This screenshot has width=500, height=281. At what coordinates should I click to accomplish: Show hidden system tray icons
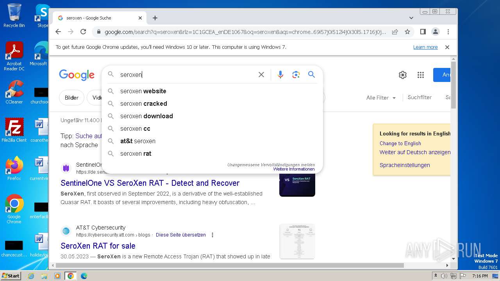click(436, 276)
